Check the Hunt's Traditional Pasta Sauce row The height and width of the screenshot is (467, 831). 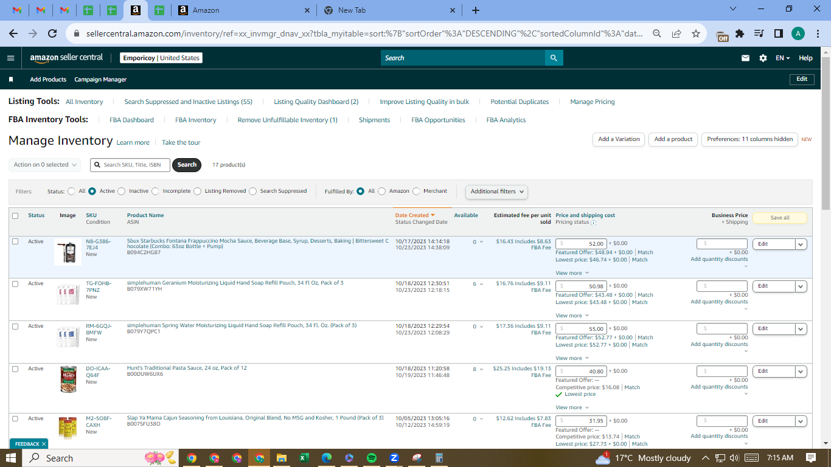click(x=15, y=368)
